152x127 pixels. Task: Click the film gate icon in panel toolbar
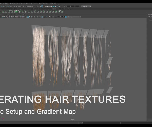pyautogui.click(x=15, y=17)
